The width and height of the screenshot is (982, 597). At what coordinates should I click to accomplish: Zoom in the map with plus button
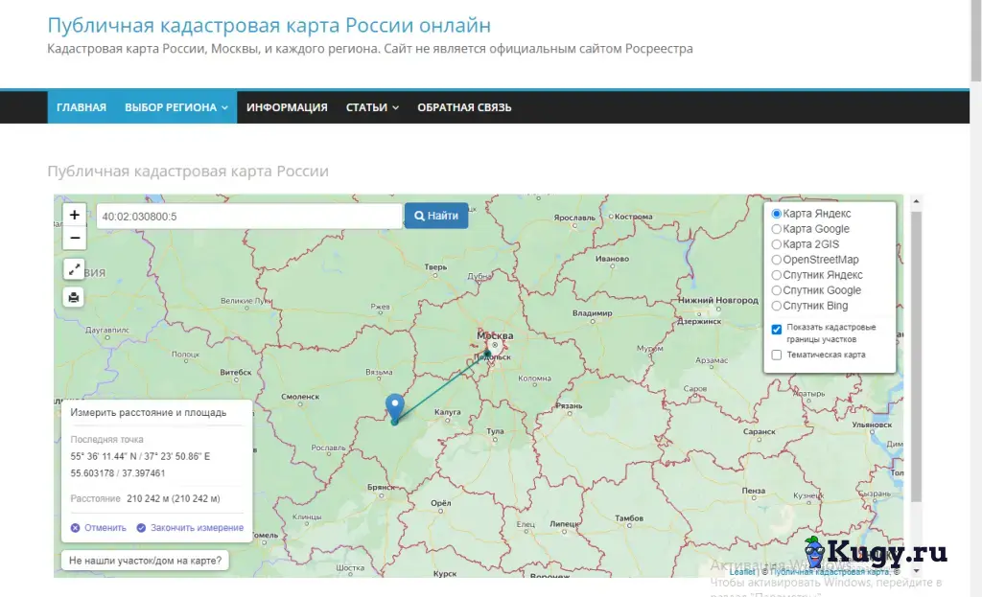(x=75, y=216)
